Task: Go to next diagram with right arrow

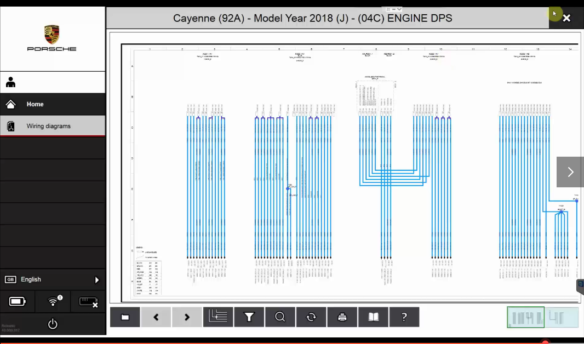Action: tap(187, 317)
